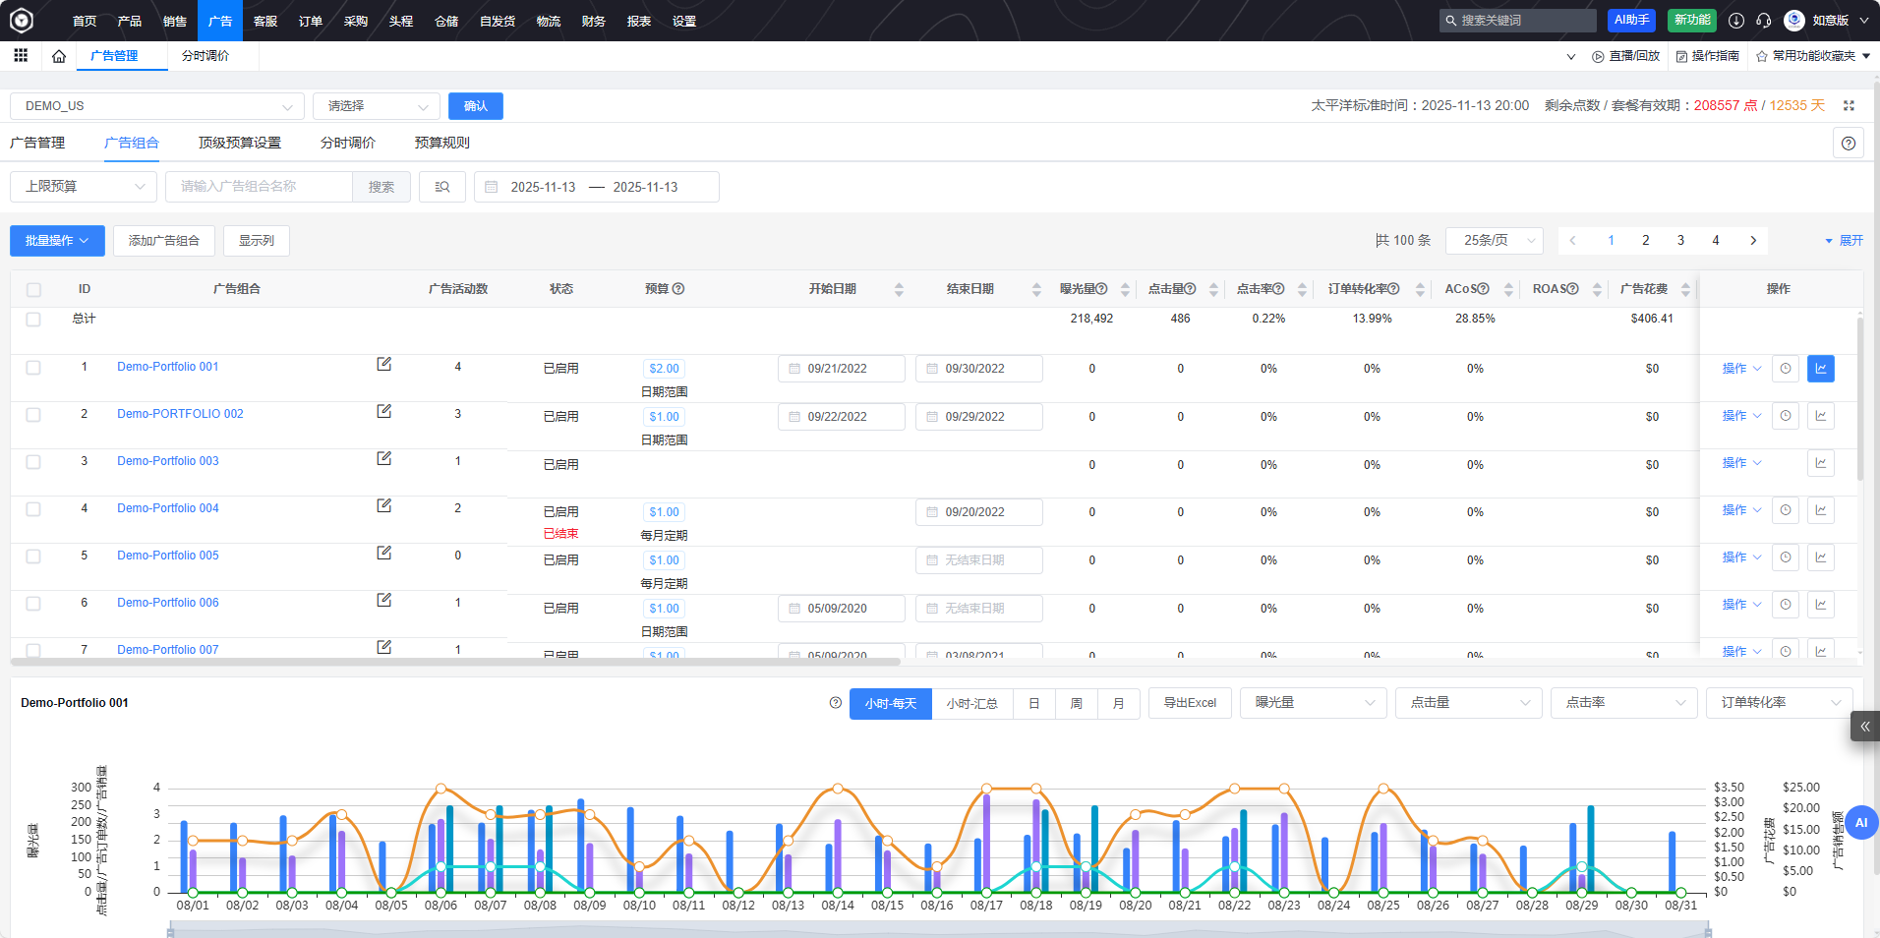This screenshot has width=1880, height=938.
Task: Switch to the 顶级预算设置 tab
Action: tap(239, 143)
